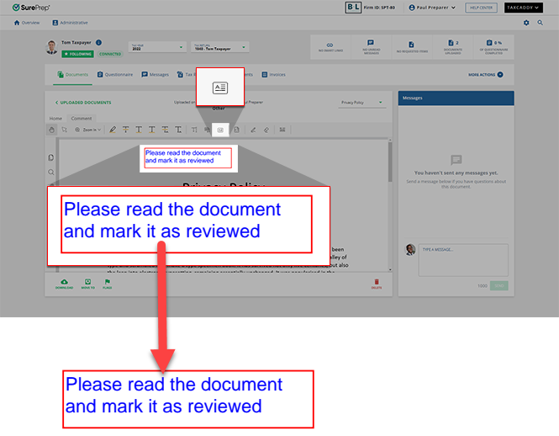This screenshot has width=559, height=436.
Task: Click the info icon next to Tom Taxpayer
Action: (98, 42)
